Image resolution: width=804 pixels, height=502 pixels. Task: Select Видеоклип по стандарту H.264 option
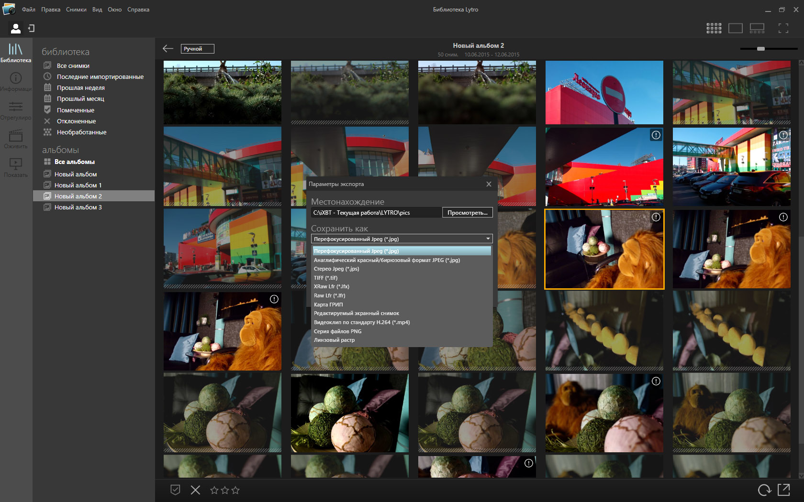click(362, 322)
